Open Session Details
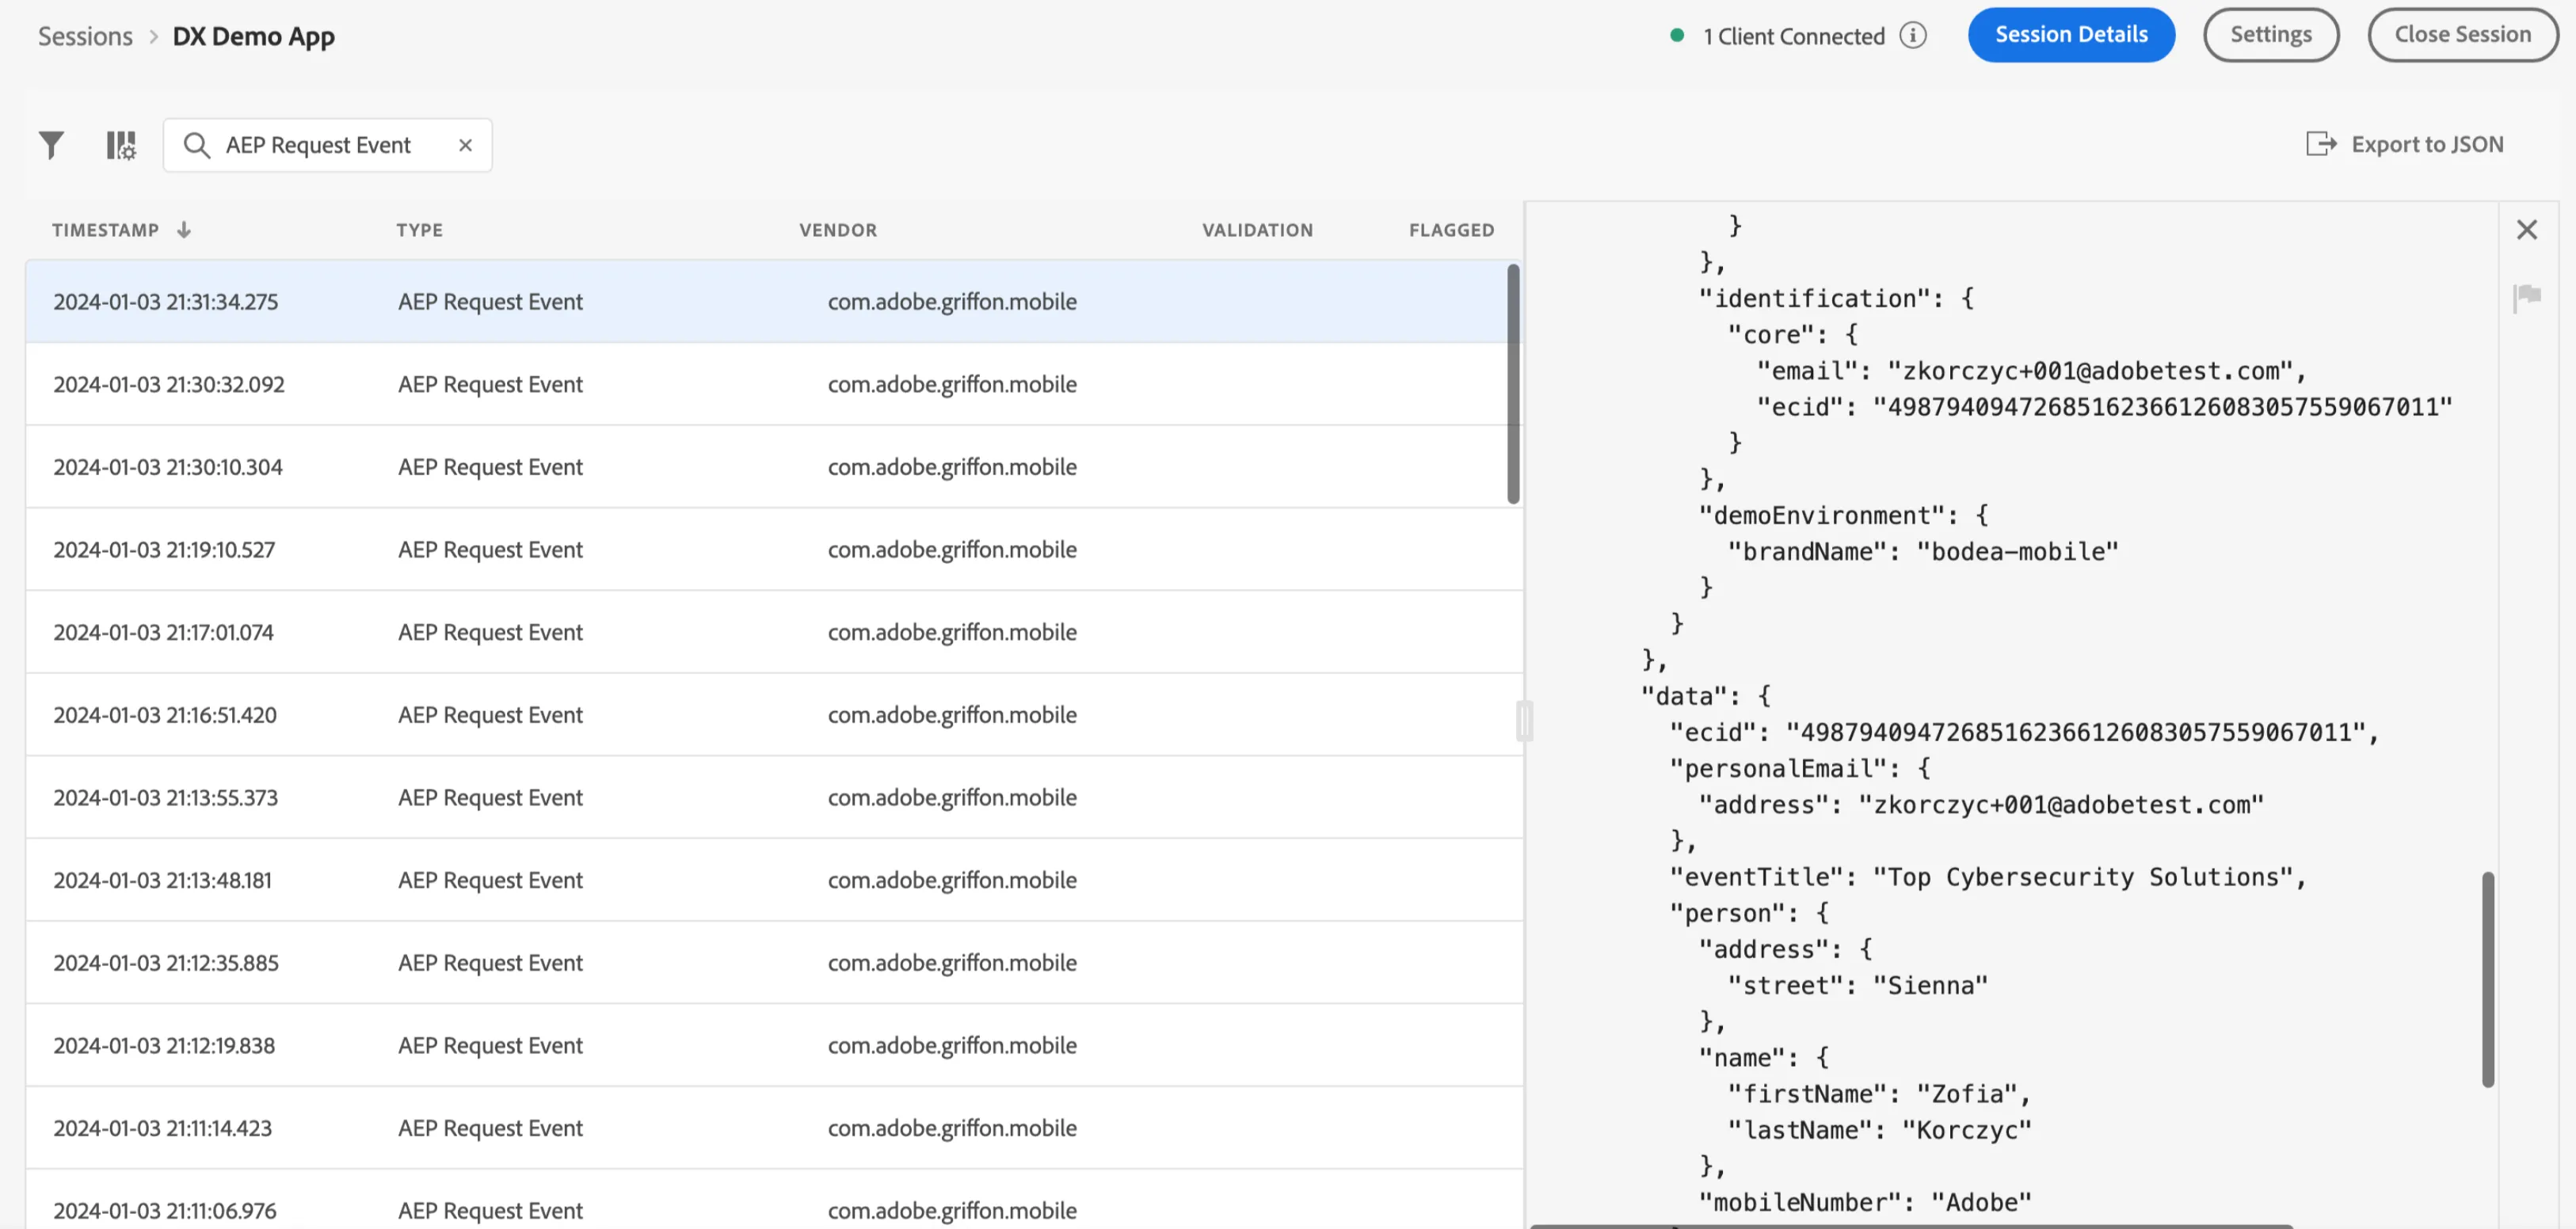Image resolution: width=2576 pixels, height=1229 pixels. 2071,35
